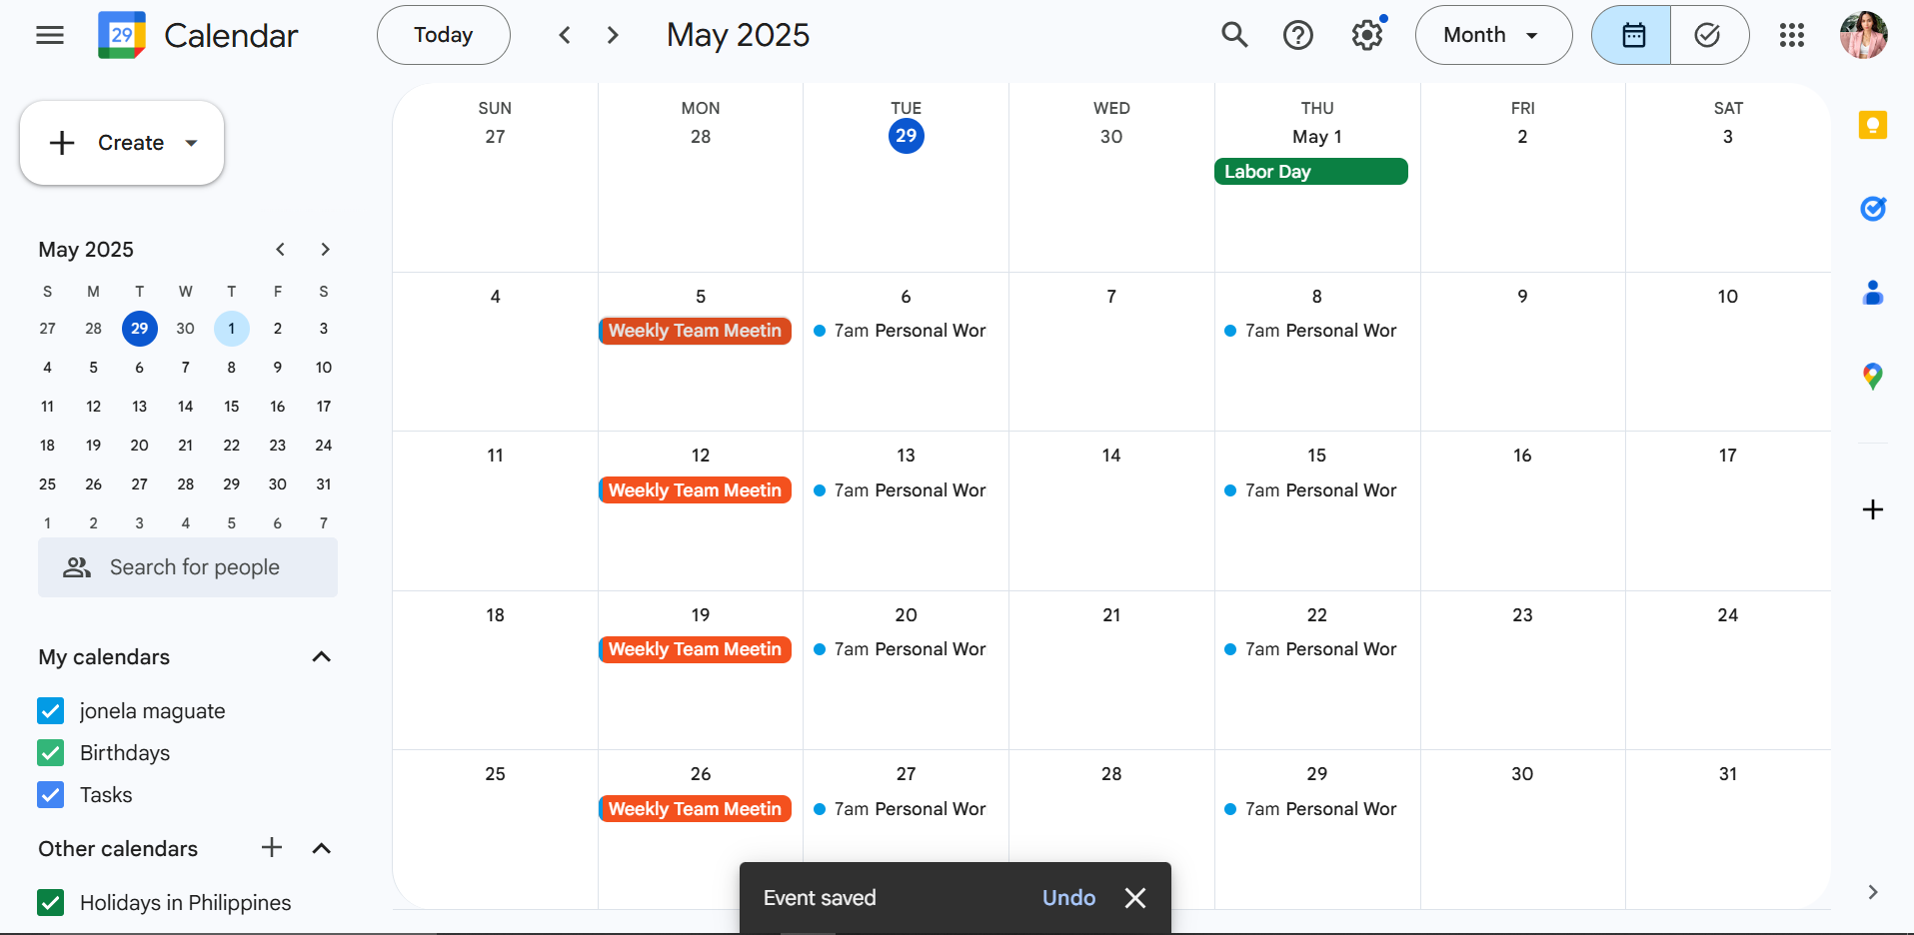Viewport: 1914px width, 935px height.
Task: Jump to Today
Action: 444,35
